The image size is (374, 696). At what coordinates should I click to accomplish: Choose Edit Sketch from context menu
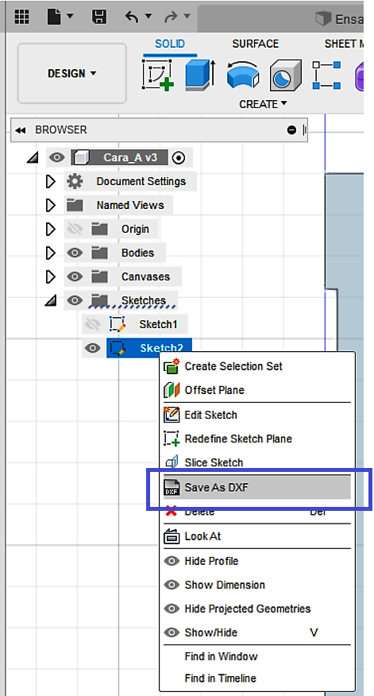point(256,415)
